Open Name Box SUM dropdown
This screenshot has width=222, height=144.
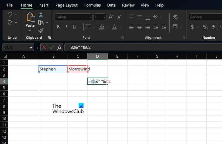pos(31,48)
